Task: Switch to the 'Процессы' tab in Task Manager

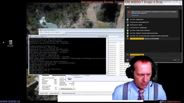Action: [x=50, y=35]
